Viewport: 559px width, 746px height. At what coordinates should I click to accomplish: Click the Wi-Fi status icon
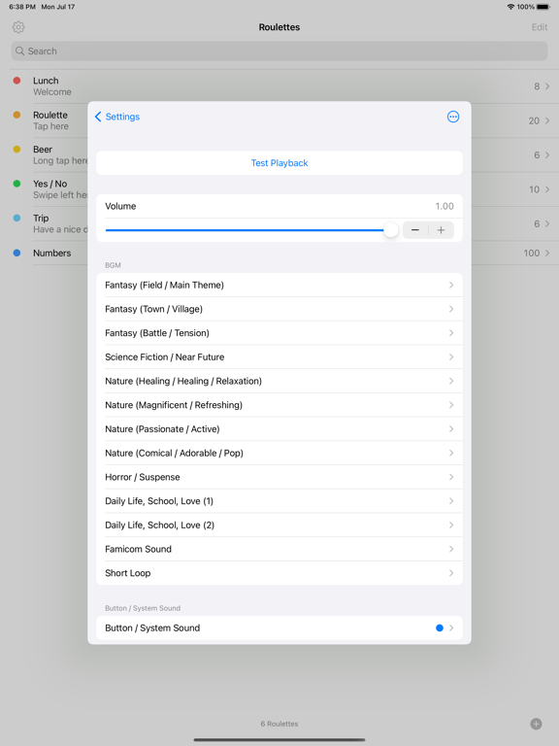tap(511, 7)
